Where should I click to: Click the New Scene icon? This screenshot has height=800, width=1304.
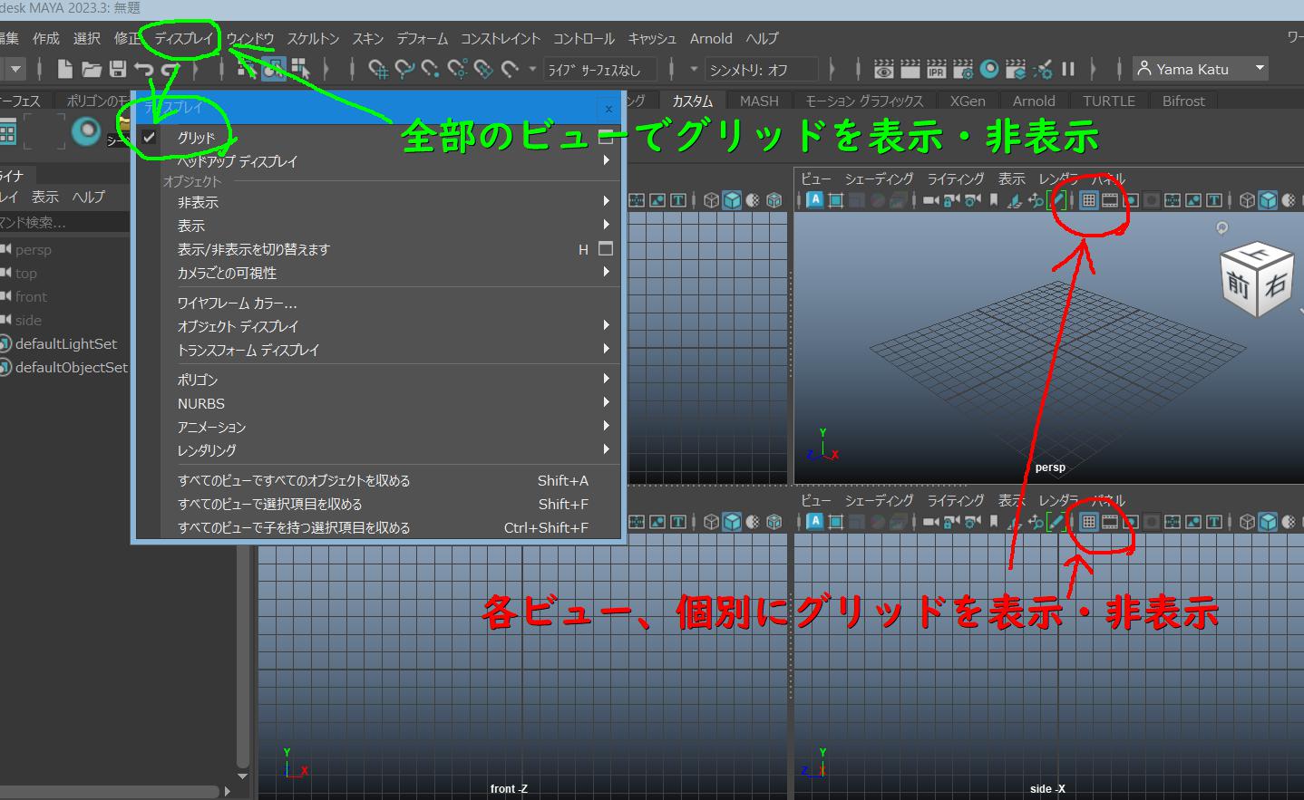point(64,69)
